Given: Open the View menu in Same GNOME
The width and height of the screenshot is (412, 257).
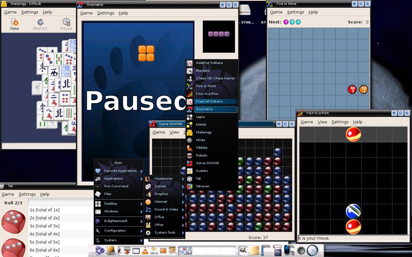Looking at the screenshot, I should tap(174, 132).
